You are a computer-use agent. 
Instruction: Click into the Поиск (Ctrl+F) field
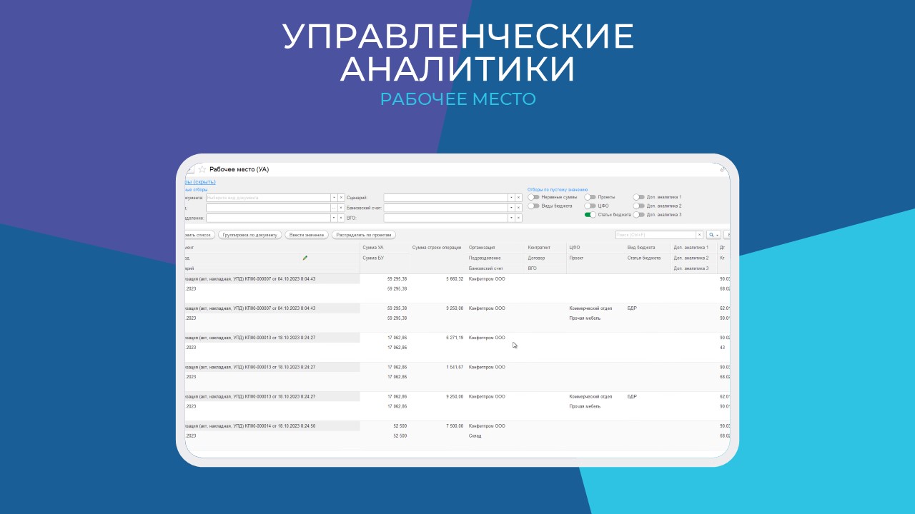655,234
